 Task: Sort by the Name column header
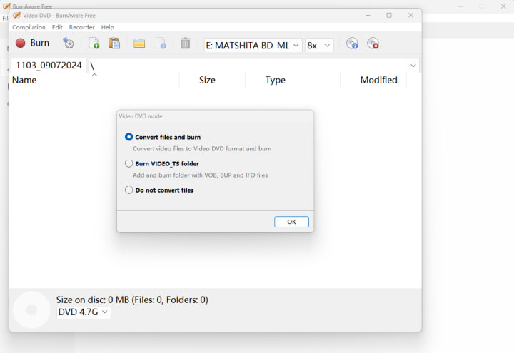pos(94,80)
